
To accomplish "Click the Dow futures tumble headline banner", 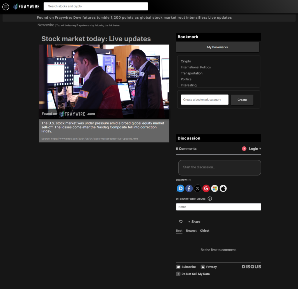I will [134, 17].
